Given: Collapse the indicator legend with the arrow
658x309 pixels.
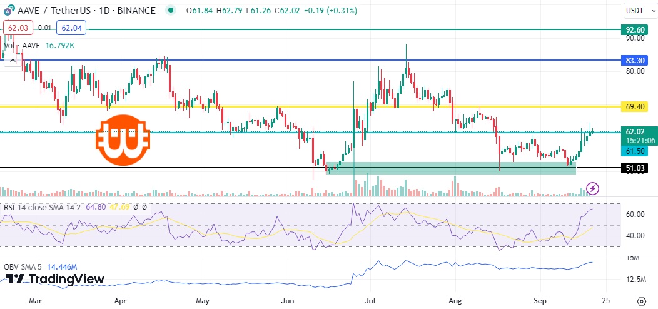Looking at the screenshot, I should tap(13, 61).
